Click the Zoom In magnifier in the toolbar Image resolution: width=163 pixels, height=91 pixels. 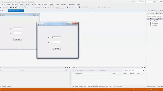(x=84, y=7)
